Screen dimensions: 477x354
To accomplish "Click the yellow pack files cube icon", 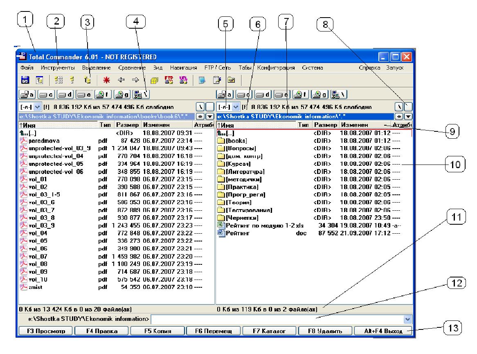I will (155, 80).
